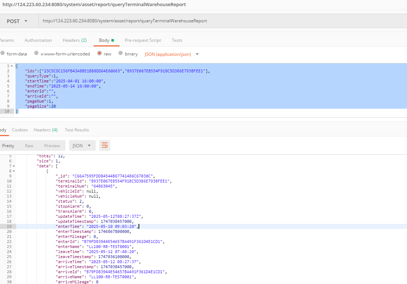This screenshot has height=284, width=407.
Task: Select the form-data radio button
Action: coord(3,54)
